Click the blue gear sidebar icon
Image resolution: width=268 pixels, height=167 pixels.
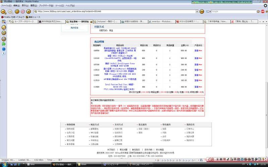4,49
